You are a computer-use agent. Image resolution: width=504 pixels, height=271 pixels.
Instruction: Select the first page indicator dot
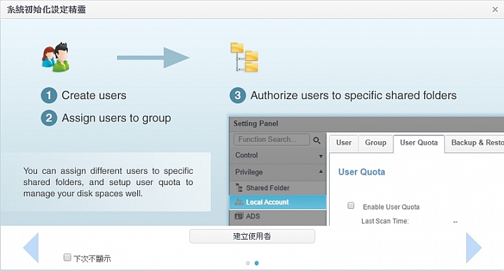pyautogui.click(x=248, y=263)
